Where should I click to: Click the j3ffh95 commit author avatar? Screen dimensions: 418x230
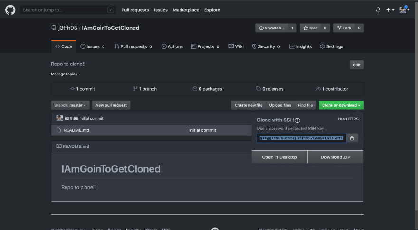tap(59, 118)
